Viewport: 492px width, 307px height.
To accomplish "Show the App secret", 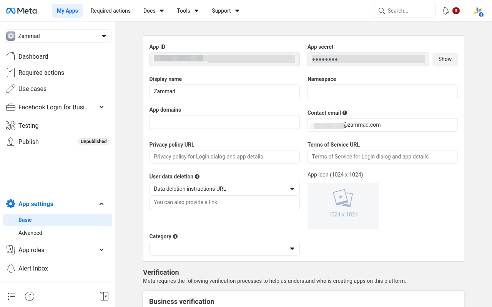I will (x=445, y=59).
